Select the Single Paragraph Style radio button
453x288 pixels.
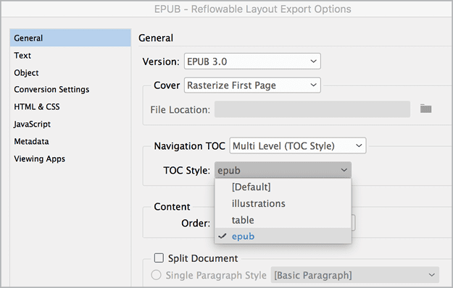156,275
